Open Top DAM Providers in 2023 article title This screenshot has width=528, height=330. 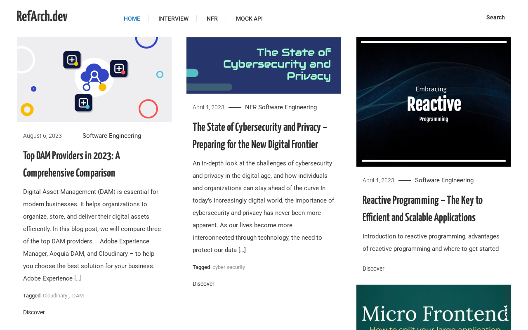coord(72,164)
